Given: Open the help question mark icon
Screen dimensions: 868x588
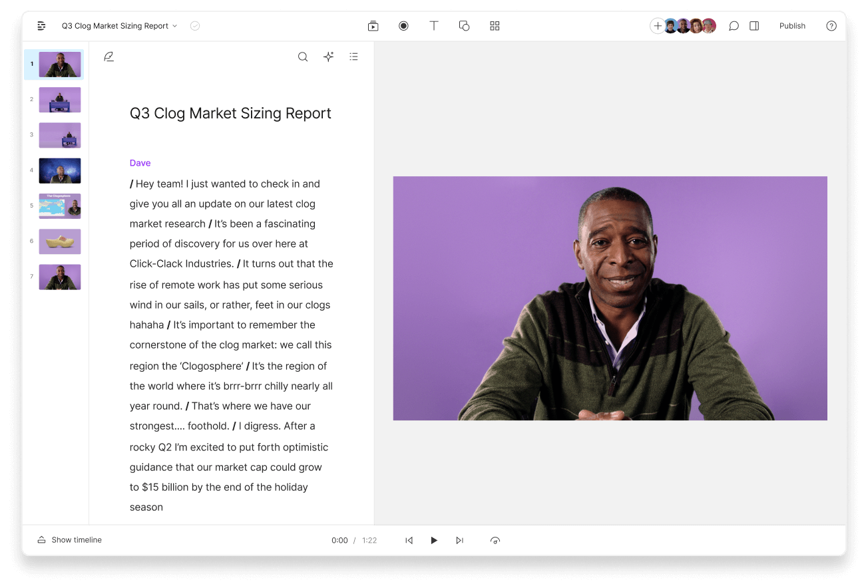Looking at the screenshot, I should pos(831,26).
